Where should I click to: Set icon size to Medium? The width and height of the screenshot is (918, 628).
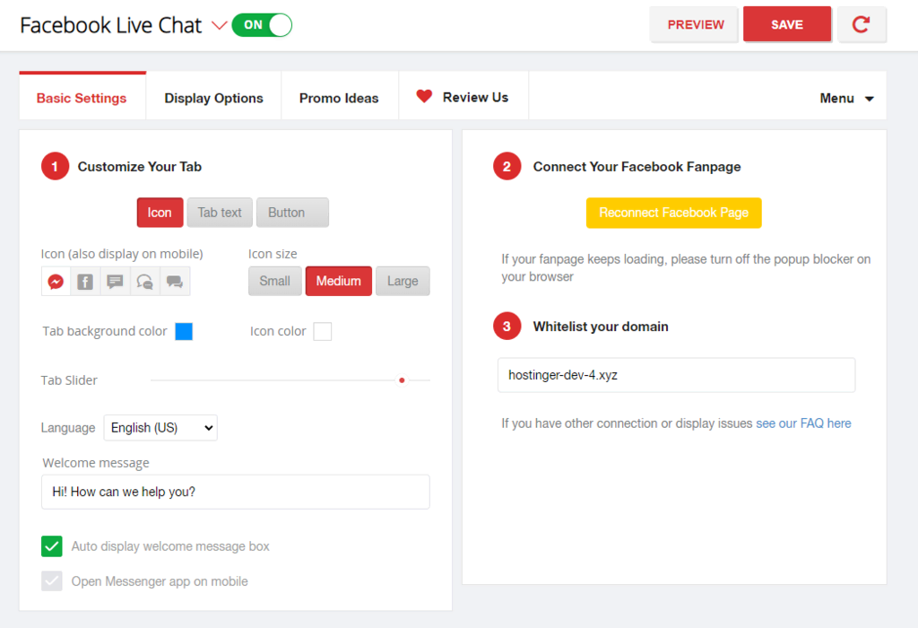[x=338, y=281]
